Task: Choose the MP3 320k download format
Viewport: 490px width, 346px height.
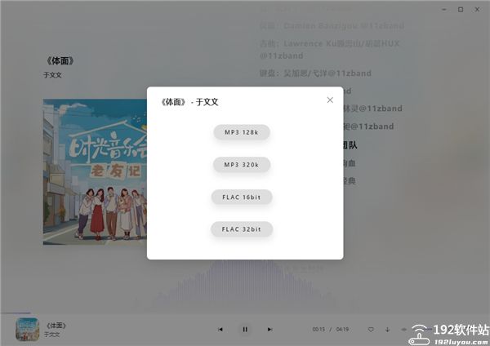Action: (242, 165)
